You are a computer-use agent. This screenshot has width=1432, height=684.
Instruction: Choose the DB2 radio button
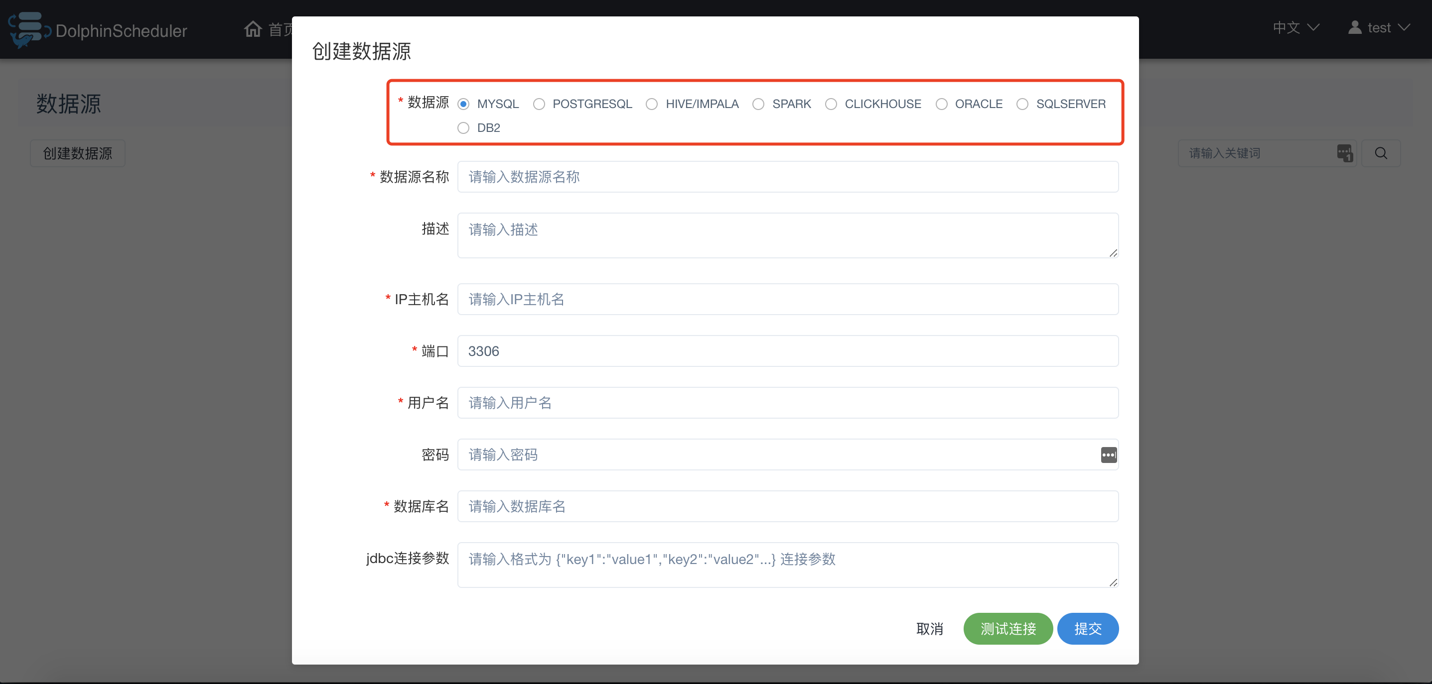point(463,128)
